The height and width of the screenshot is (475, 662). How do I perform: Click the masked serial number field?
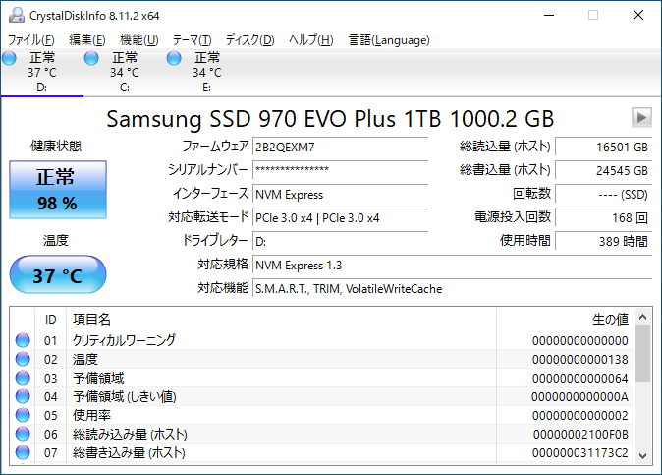340,171
